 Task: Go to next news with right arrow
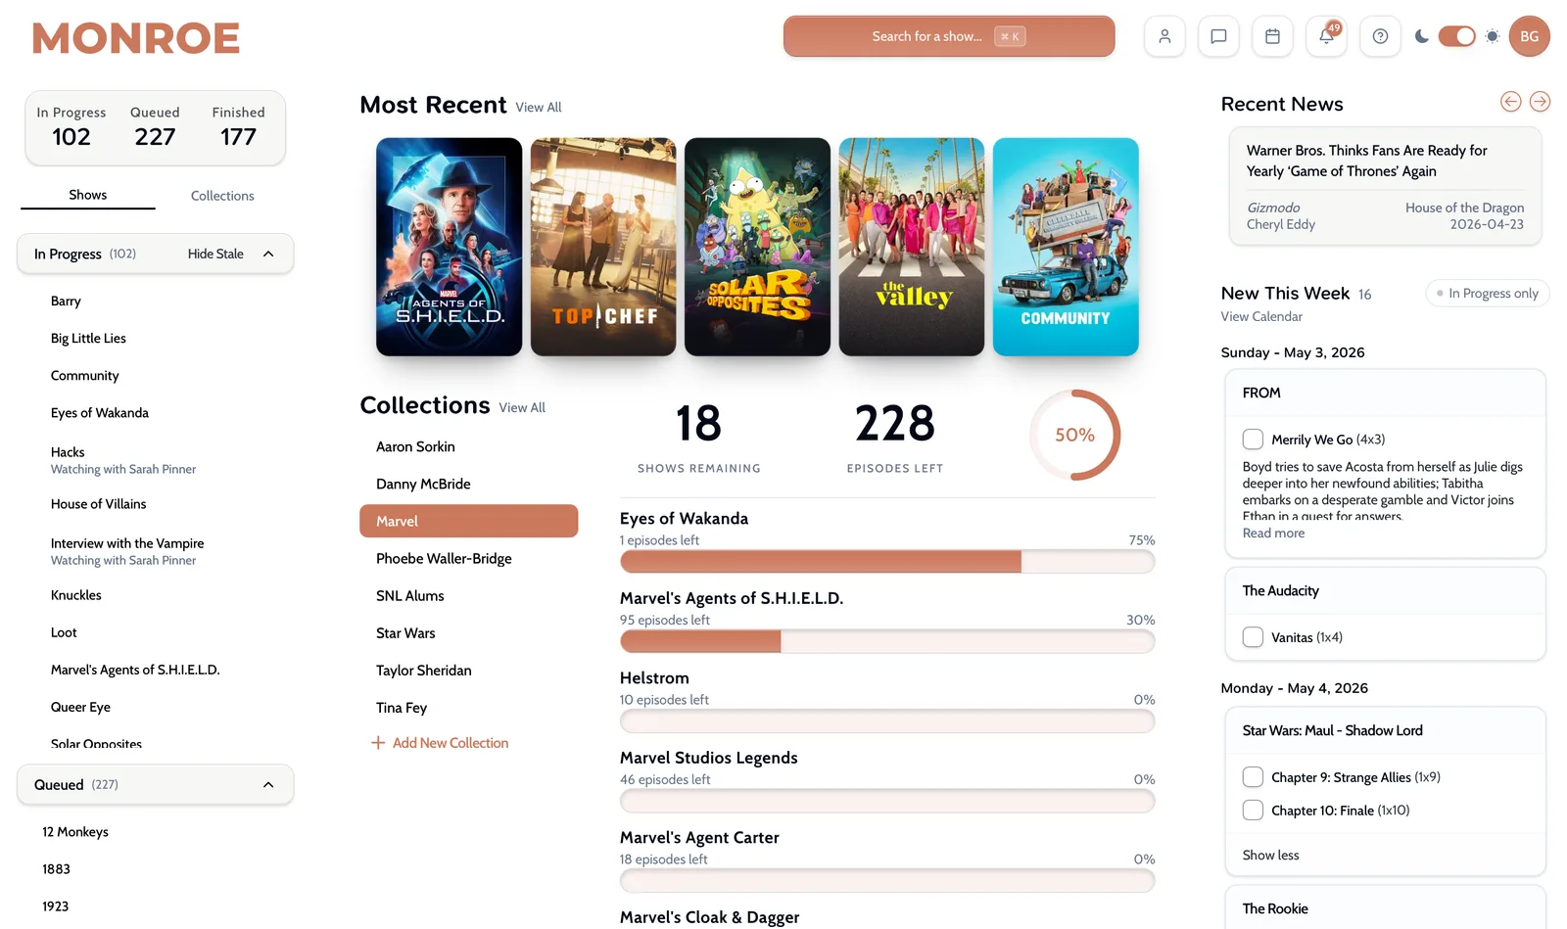pos(1540,102)
